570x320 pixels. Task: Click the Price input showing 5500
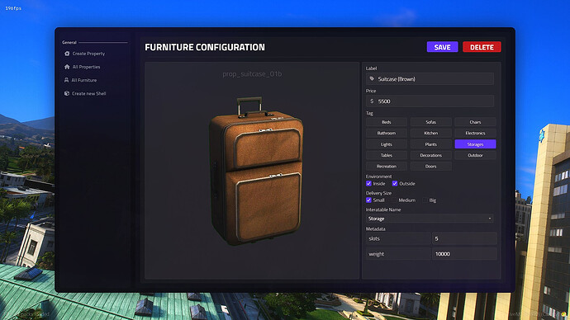[430, 101]
